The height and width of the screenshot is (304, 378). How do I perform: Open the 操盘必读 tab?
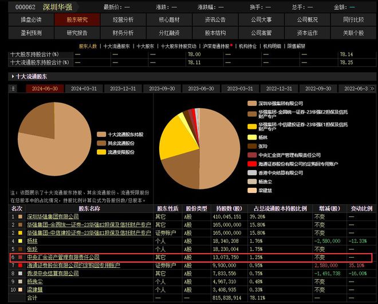pyautogui.click(x=31, y=19)
